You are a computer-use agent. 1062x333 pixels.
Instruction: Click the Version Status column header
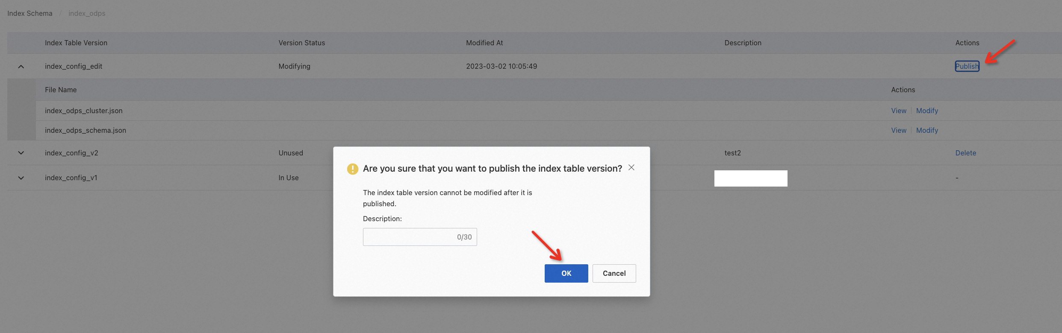(302, 43)
